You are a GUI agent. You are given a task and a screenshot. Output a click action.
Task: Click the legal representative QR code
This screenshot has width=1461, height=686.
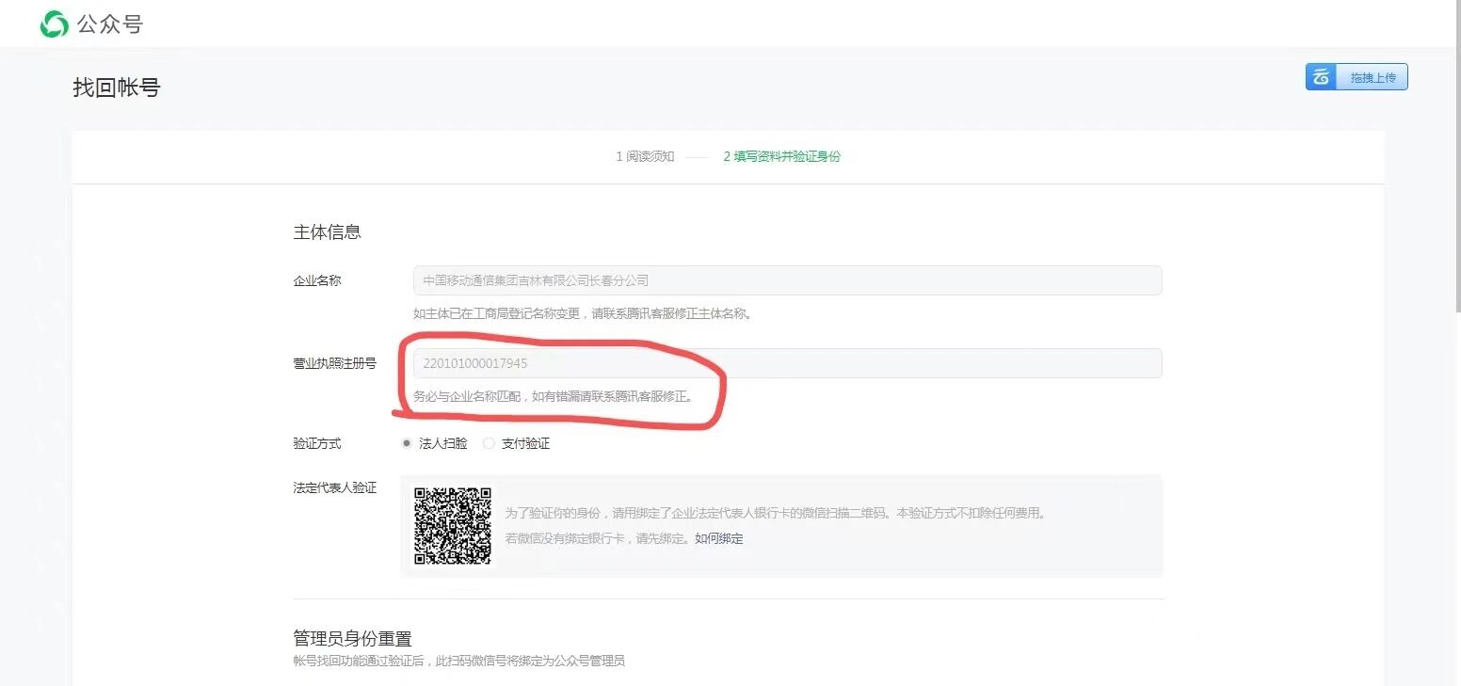453,525
